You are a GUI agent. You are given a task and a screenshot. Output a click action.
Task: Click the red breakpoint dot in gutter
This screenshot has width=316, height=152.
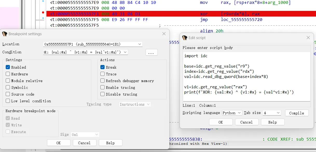pos(43,12)
